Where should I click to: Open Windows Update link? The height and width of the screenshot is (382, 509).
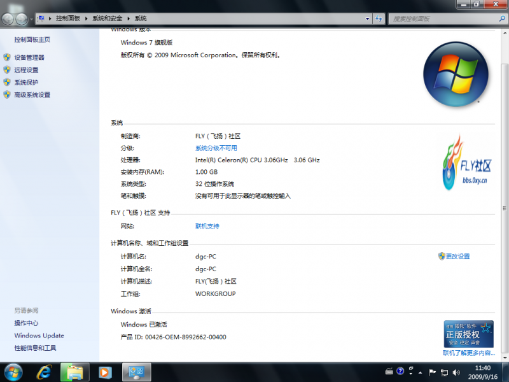tap(39, 336)
